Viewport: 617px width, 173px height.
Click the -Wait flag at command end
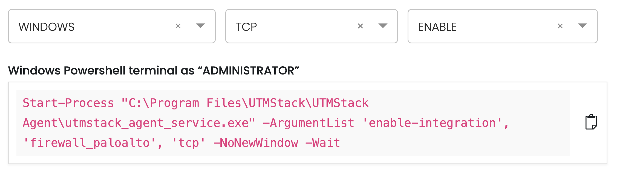point(323,143)
